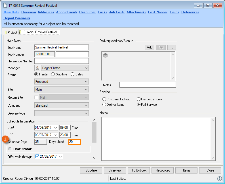Click the 3D box icon in venue list
Screen dimensions: 225x184
pyautogui.click(x=106, y=56)
